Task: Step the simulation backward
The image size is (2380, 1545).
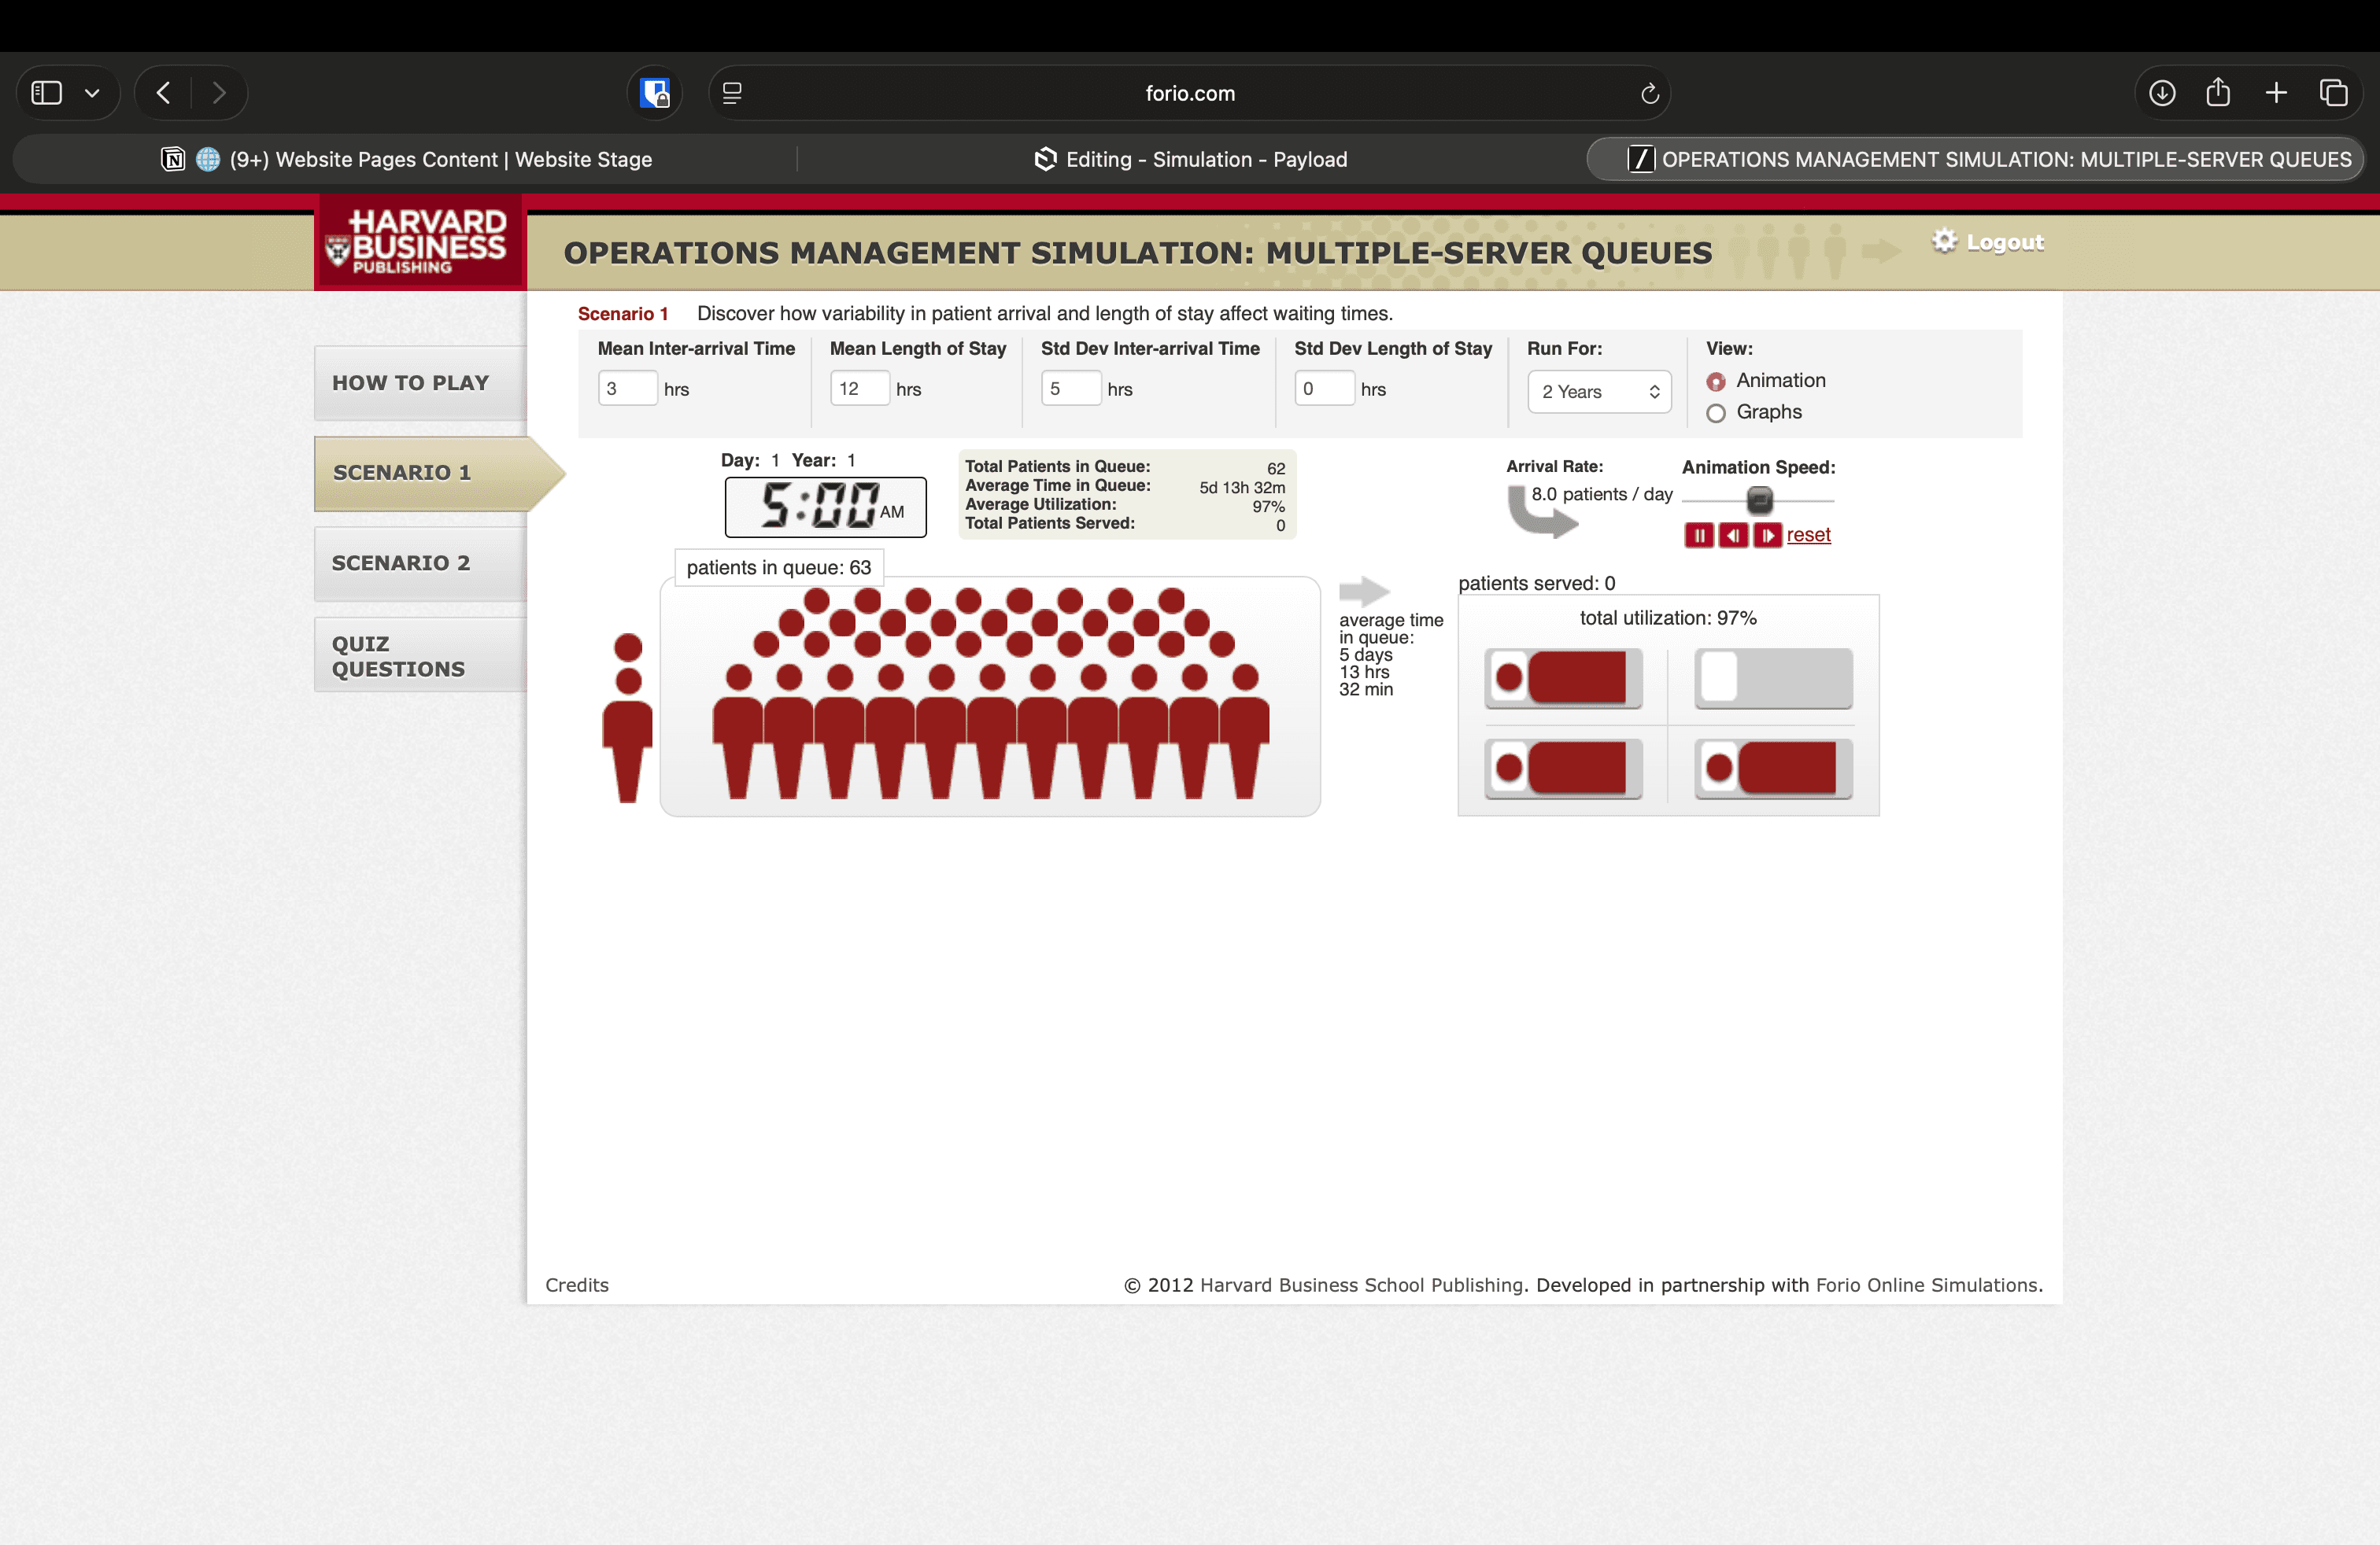Action: click(1732, 536)
